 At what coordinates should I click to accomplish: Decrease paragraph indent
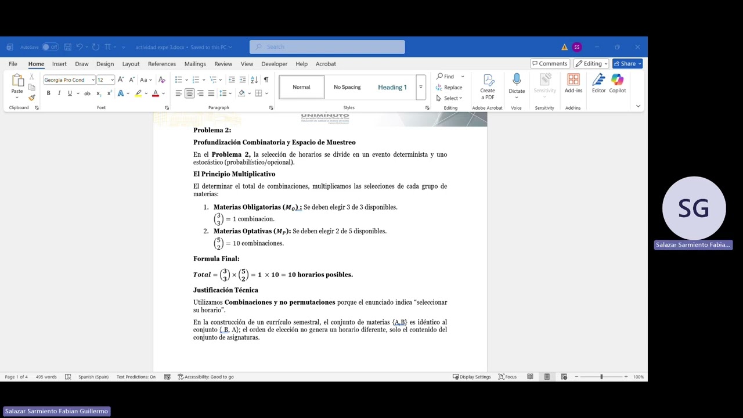point(232,80)
